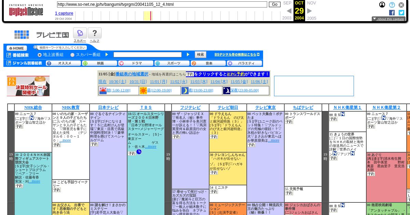This screenshot has width=410, height=215.
Task: Expand ...more in NHK教育 いのちの家 listing
Action: 65,140
